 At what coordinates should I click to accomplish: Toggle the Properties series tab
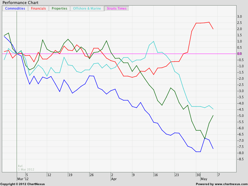click(x=59, y=8)
